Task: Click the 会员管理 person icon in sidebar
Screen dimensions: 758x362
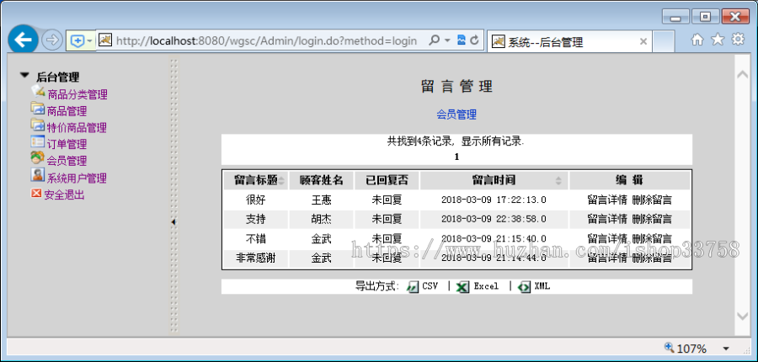Action: 38,157
